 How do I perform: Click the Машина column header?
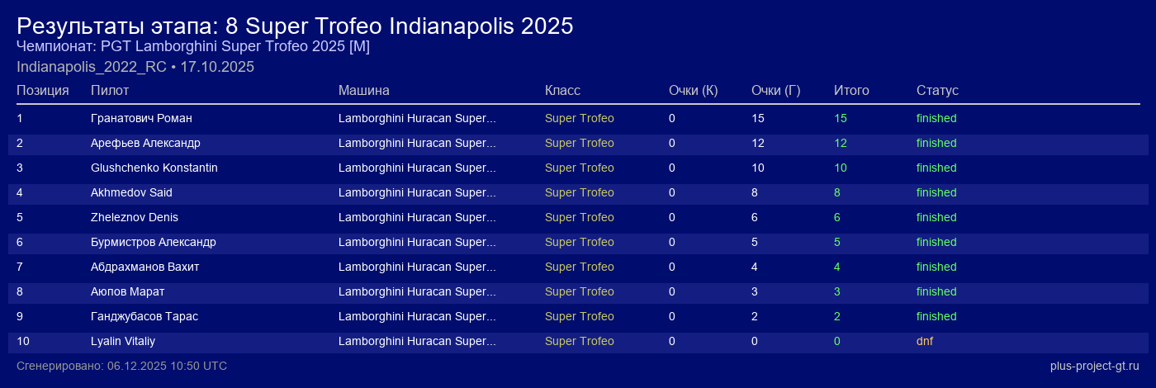tap(363, 90)
